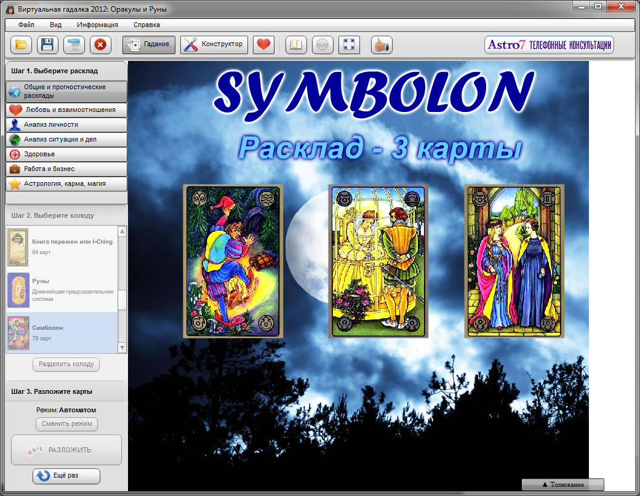Image resolution: width=640 pixels, height=496 pixels.
Task: Click the Разделить колоду button
Action: tap(66, 364)
